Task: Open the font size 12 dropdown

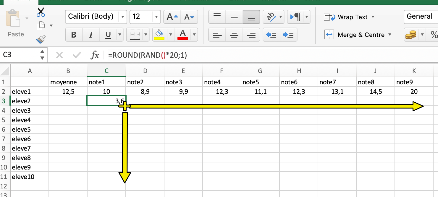Action: pos(156,17)
